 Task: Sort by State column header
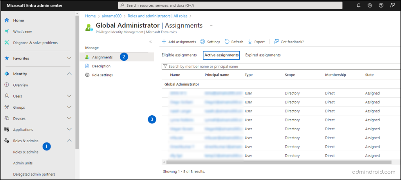[369, 75]
